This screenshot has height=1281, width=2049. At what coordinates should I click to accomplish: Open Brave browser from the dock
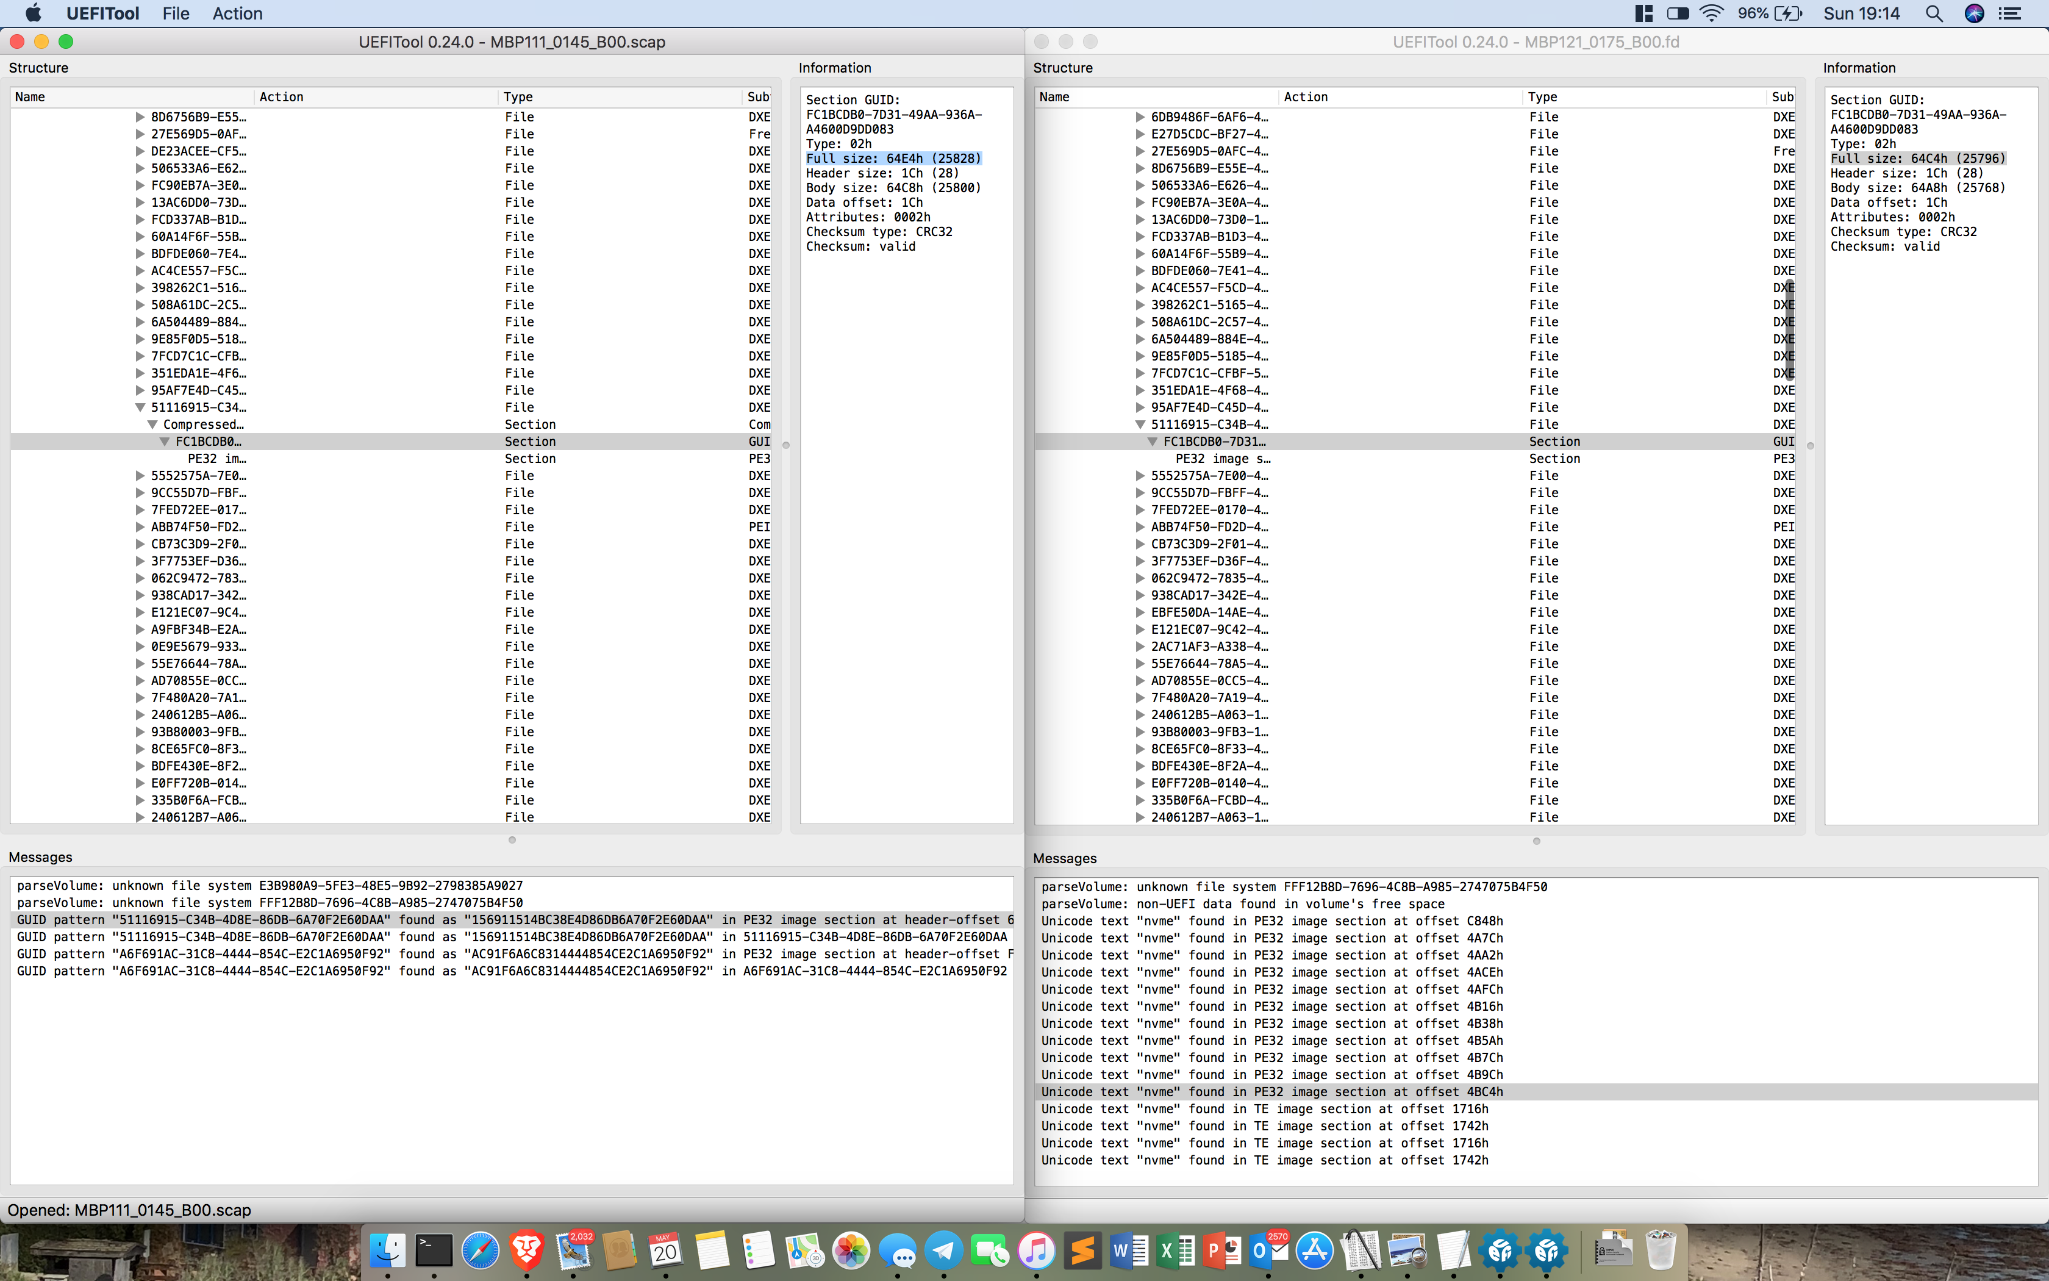coord(527,1250)
